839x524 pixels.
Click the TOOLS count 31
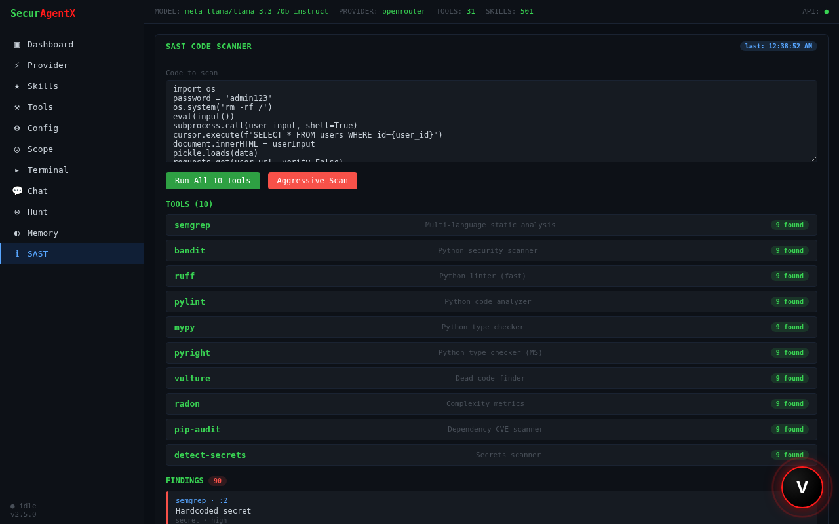pos(471,12)
